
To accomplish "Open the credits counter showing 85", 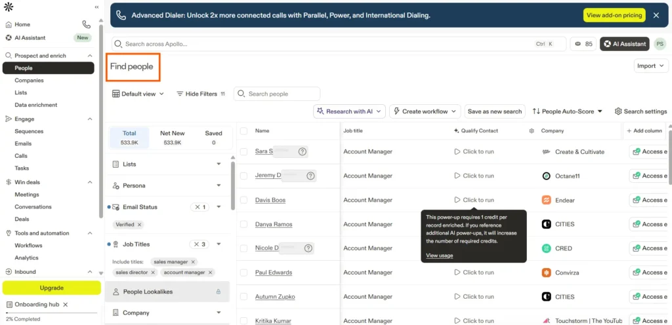I will (583, 44).
